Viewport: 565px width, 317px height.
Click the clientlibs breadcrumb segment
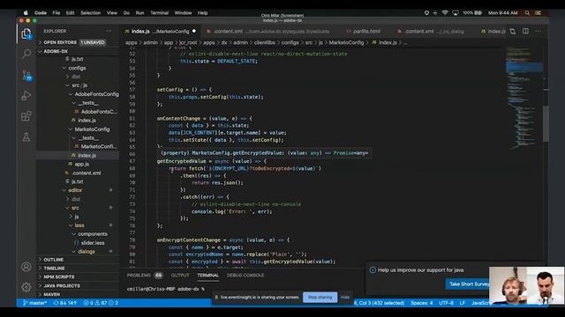[265, 42]
